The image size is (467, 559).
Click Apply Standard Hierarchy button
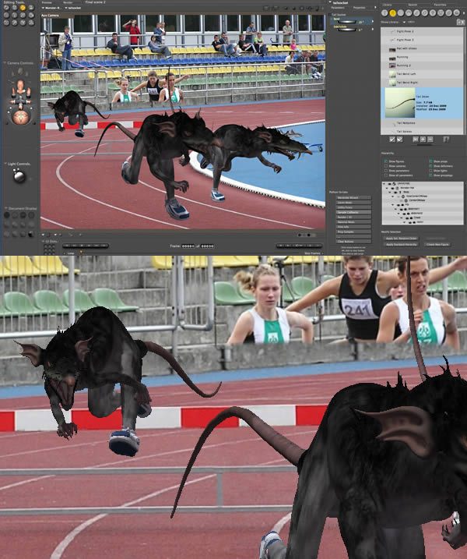401,245
